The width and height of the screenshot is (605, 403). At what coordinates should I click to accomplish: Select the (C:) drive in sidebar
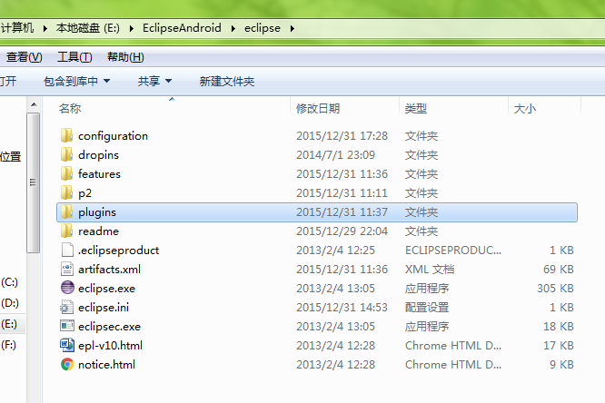coord(10,282)
